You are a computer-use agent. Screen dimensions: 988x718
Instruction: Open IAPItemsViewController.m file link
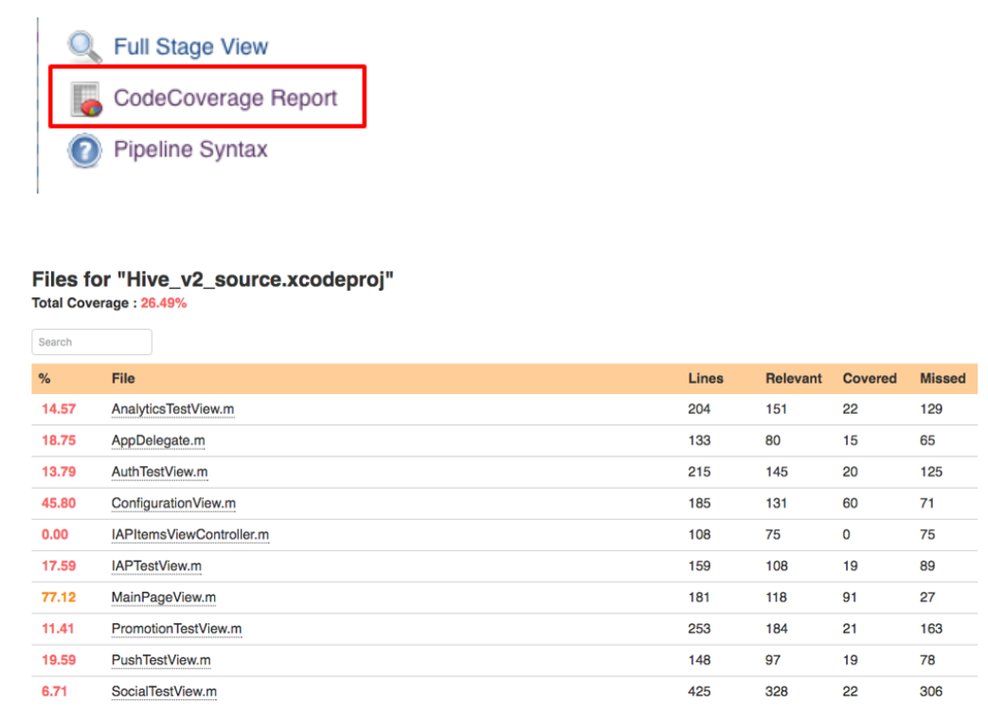[189, 534]
